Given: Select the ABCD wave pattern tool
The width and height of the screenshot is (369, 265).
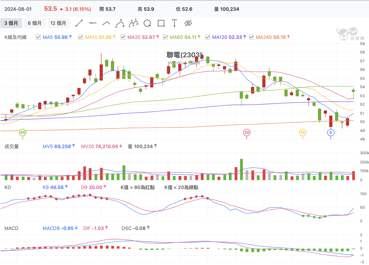Looking at the screenshot, I should coord(134,23).
